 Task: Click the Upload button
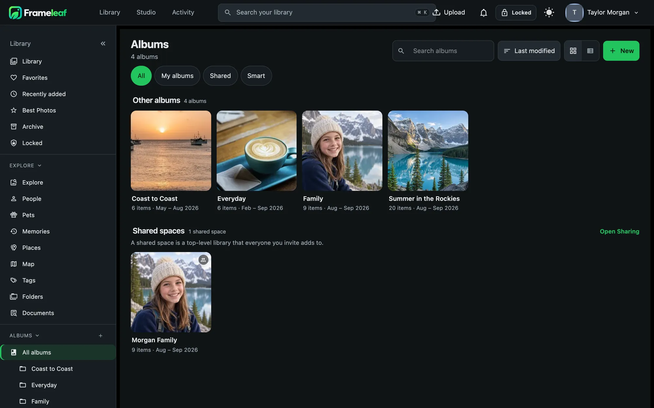click(449, 12)
